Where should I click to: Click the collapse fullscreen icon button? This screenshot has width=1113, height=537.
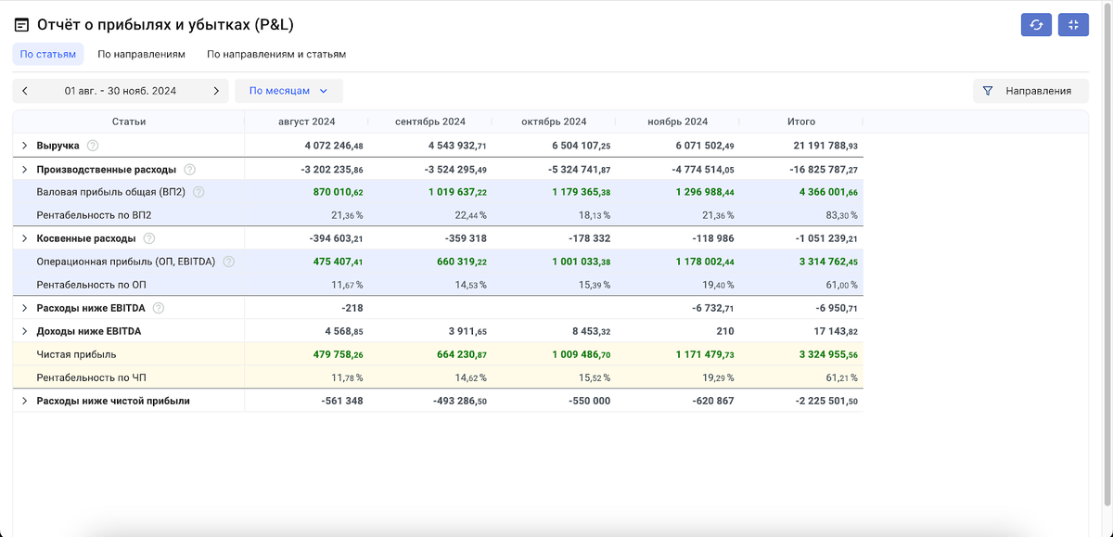[1073, 25]
